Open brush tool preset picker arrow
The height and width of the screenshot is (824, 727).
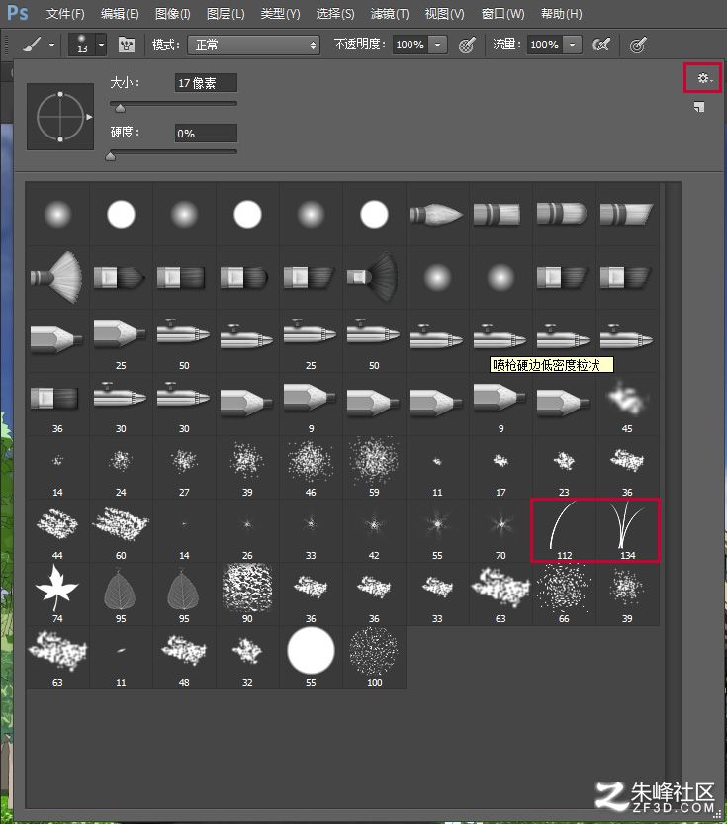coord(51,46)
